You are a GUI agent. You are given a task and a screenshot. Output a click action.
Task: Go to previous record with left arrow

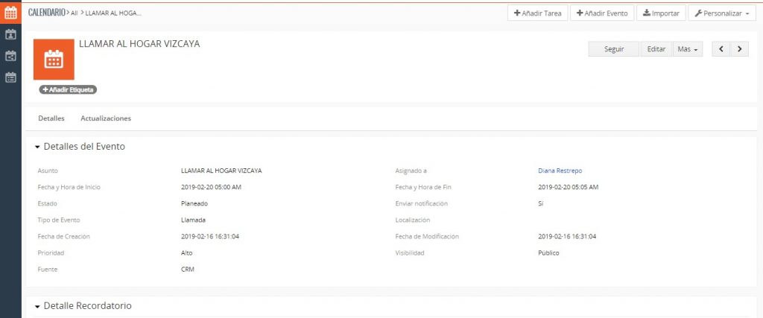pos(721,49)
